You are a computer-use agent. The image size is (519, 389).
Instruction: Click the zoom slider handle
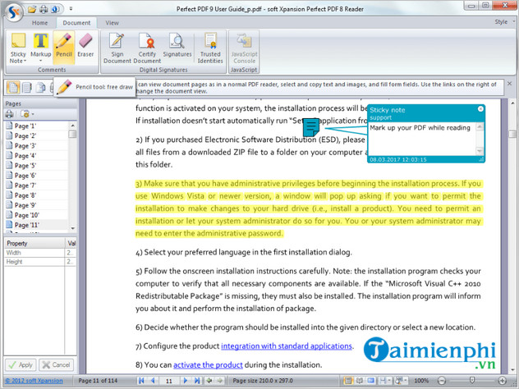coord(472,381)
